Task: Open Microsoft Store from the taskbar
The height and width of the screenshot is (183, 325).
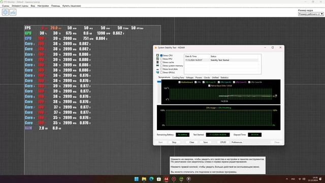Action: coord(159,179)
